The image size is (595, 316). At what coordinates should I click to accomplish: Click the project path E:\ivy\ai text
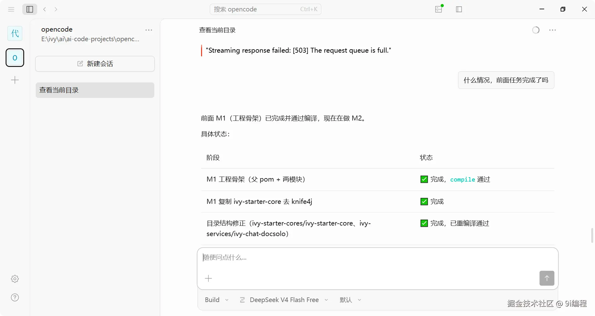(90, 39)
